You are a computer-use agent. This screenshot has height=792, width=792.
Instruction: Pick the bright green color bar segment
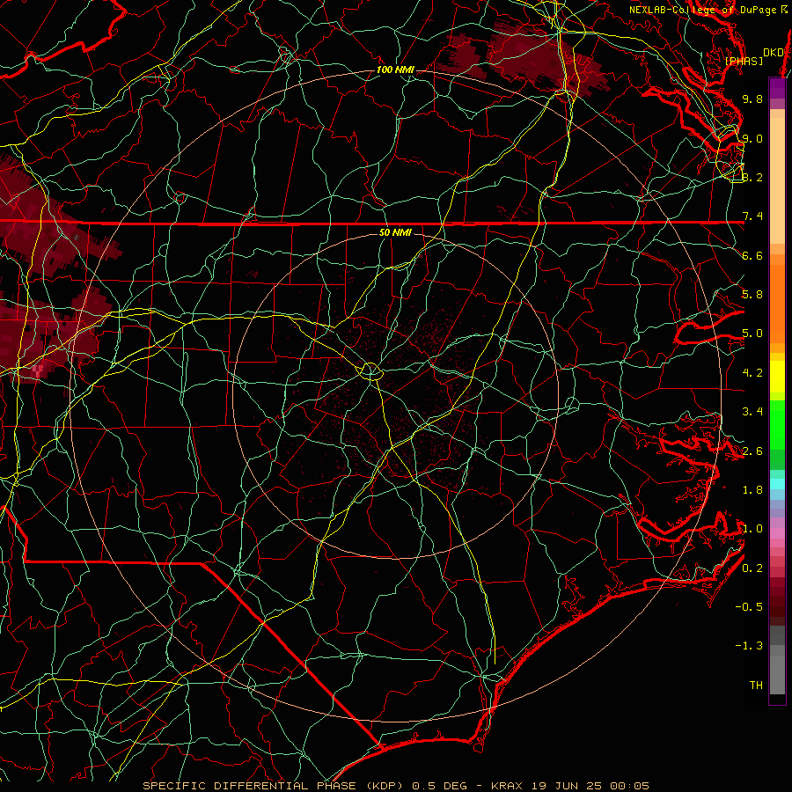point(777,425)
